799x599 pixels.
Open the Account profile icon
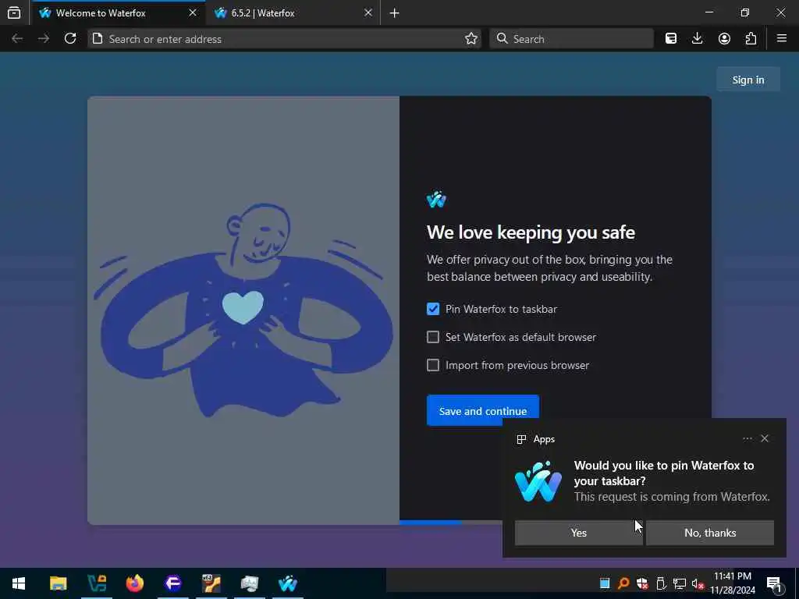(x=724, y=39)
